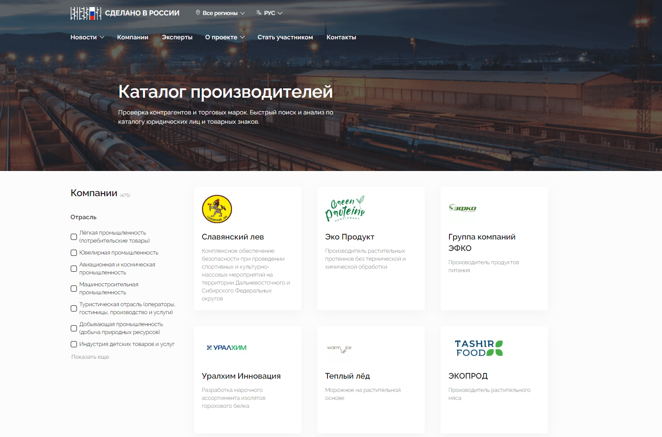Click Мороженое на растительной основе description
662x437 pixels.
pos(363,394)
